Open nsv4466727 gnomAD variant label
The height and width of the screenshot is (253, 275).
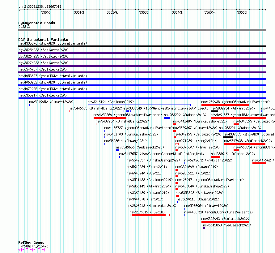pos(138,128)
